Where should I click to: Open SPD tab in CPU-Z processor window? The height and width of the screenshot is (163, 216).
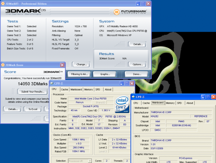(98, 90)
